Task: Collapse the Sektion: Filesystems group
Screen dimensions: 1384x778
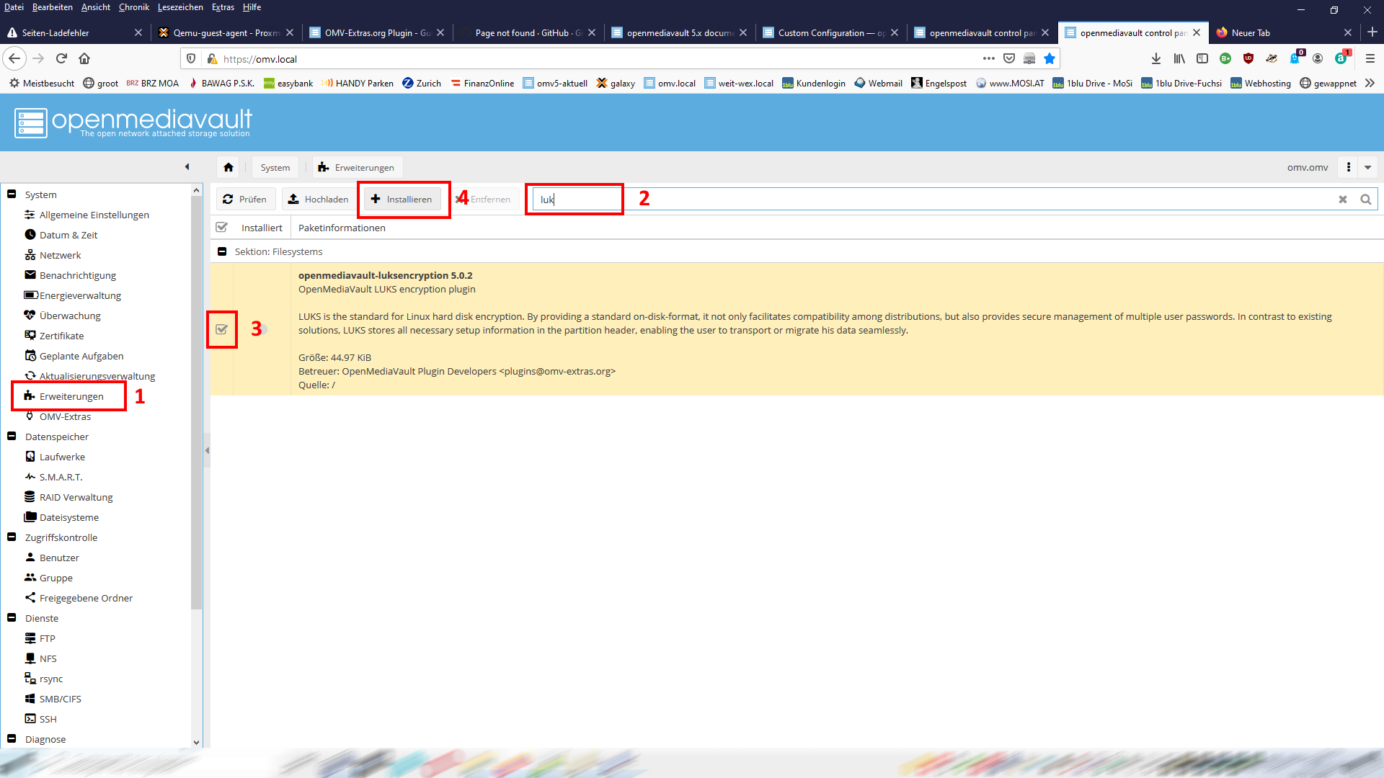Action: pyautogui.click(x=222, y=251)
